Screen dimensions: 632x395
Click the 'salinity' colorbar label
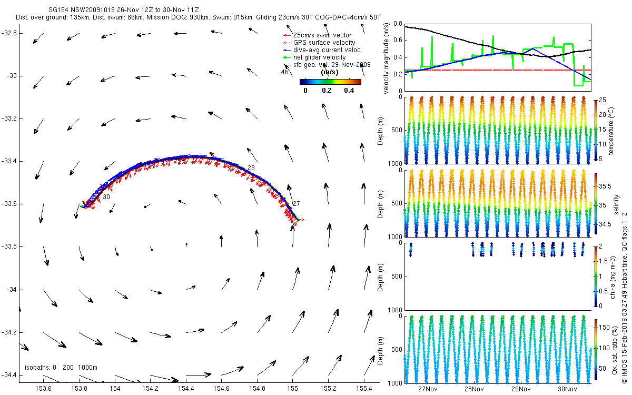(x=616, y=204)
